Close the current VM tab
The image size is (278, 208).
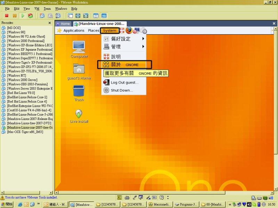(x=274, y=23)
